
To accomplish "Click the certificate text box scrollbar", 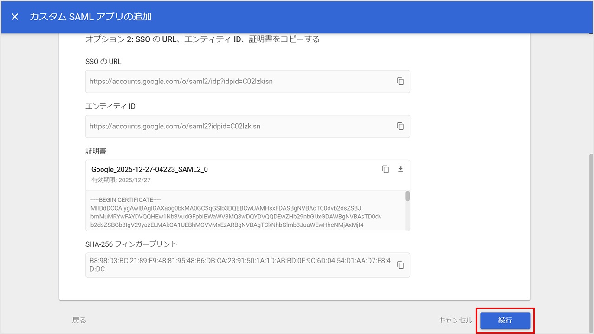I will pyautogui.click(x=407, y=197).
